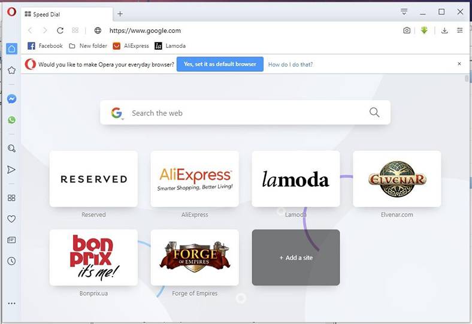Click the Add a site tile
The height and width of the screenshot is (324, 472).
296,258
